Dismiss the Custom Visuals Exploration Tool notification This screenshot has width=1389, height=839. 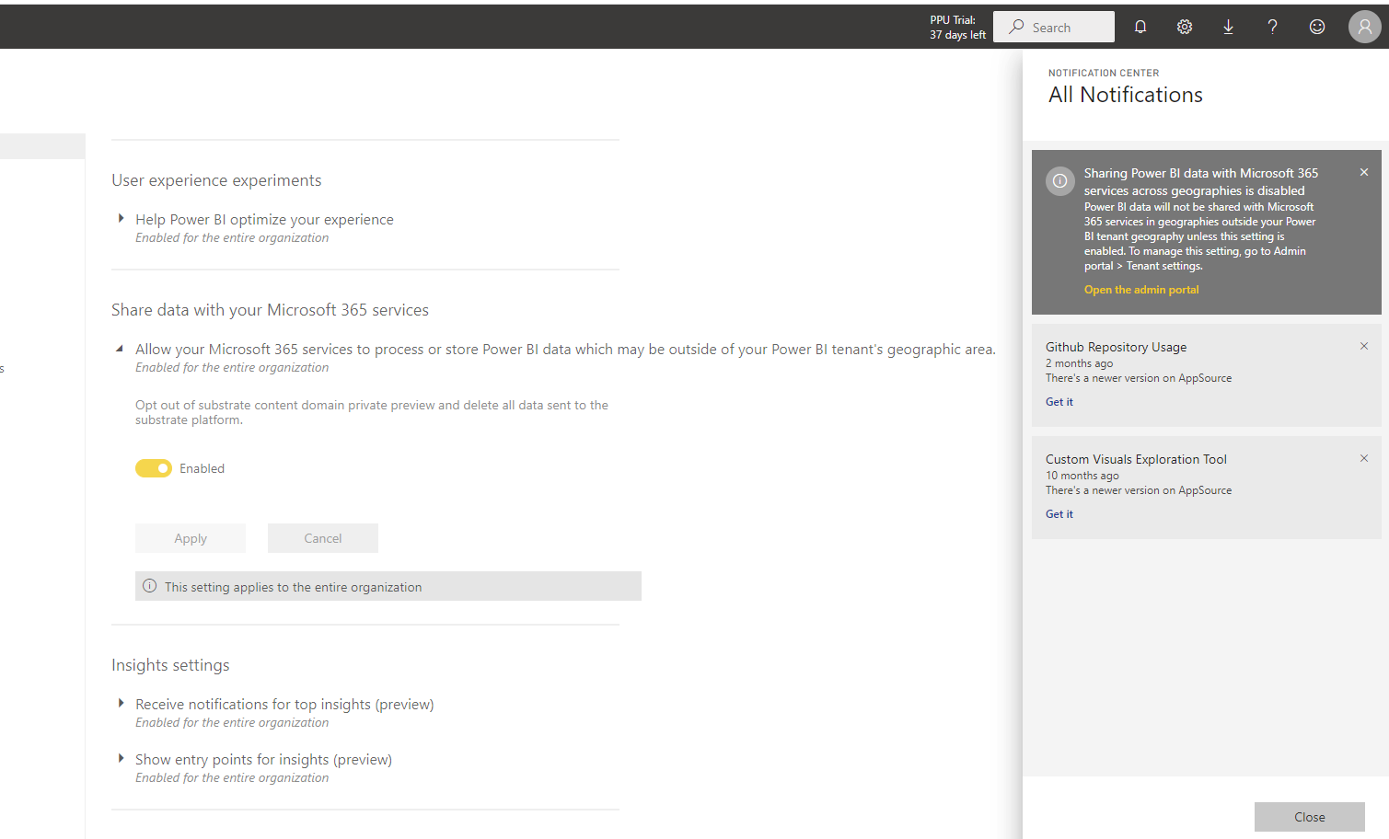coord(1364,458)
